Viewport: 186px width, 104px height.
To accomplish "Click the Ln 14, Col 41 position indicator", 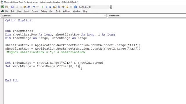I will [x=85, y=7].
